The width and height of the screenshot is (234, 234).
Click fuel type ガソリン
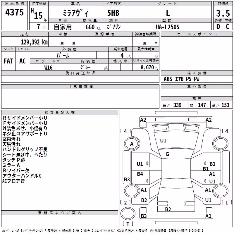113,27
